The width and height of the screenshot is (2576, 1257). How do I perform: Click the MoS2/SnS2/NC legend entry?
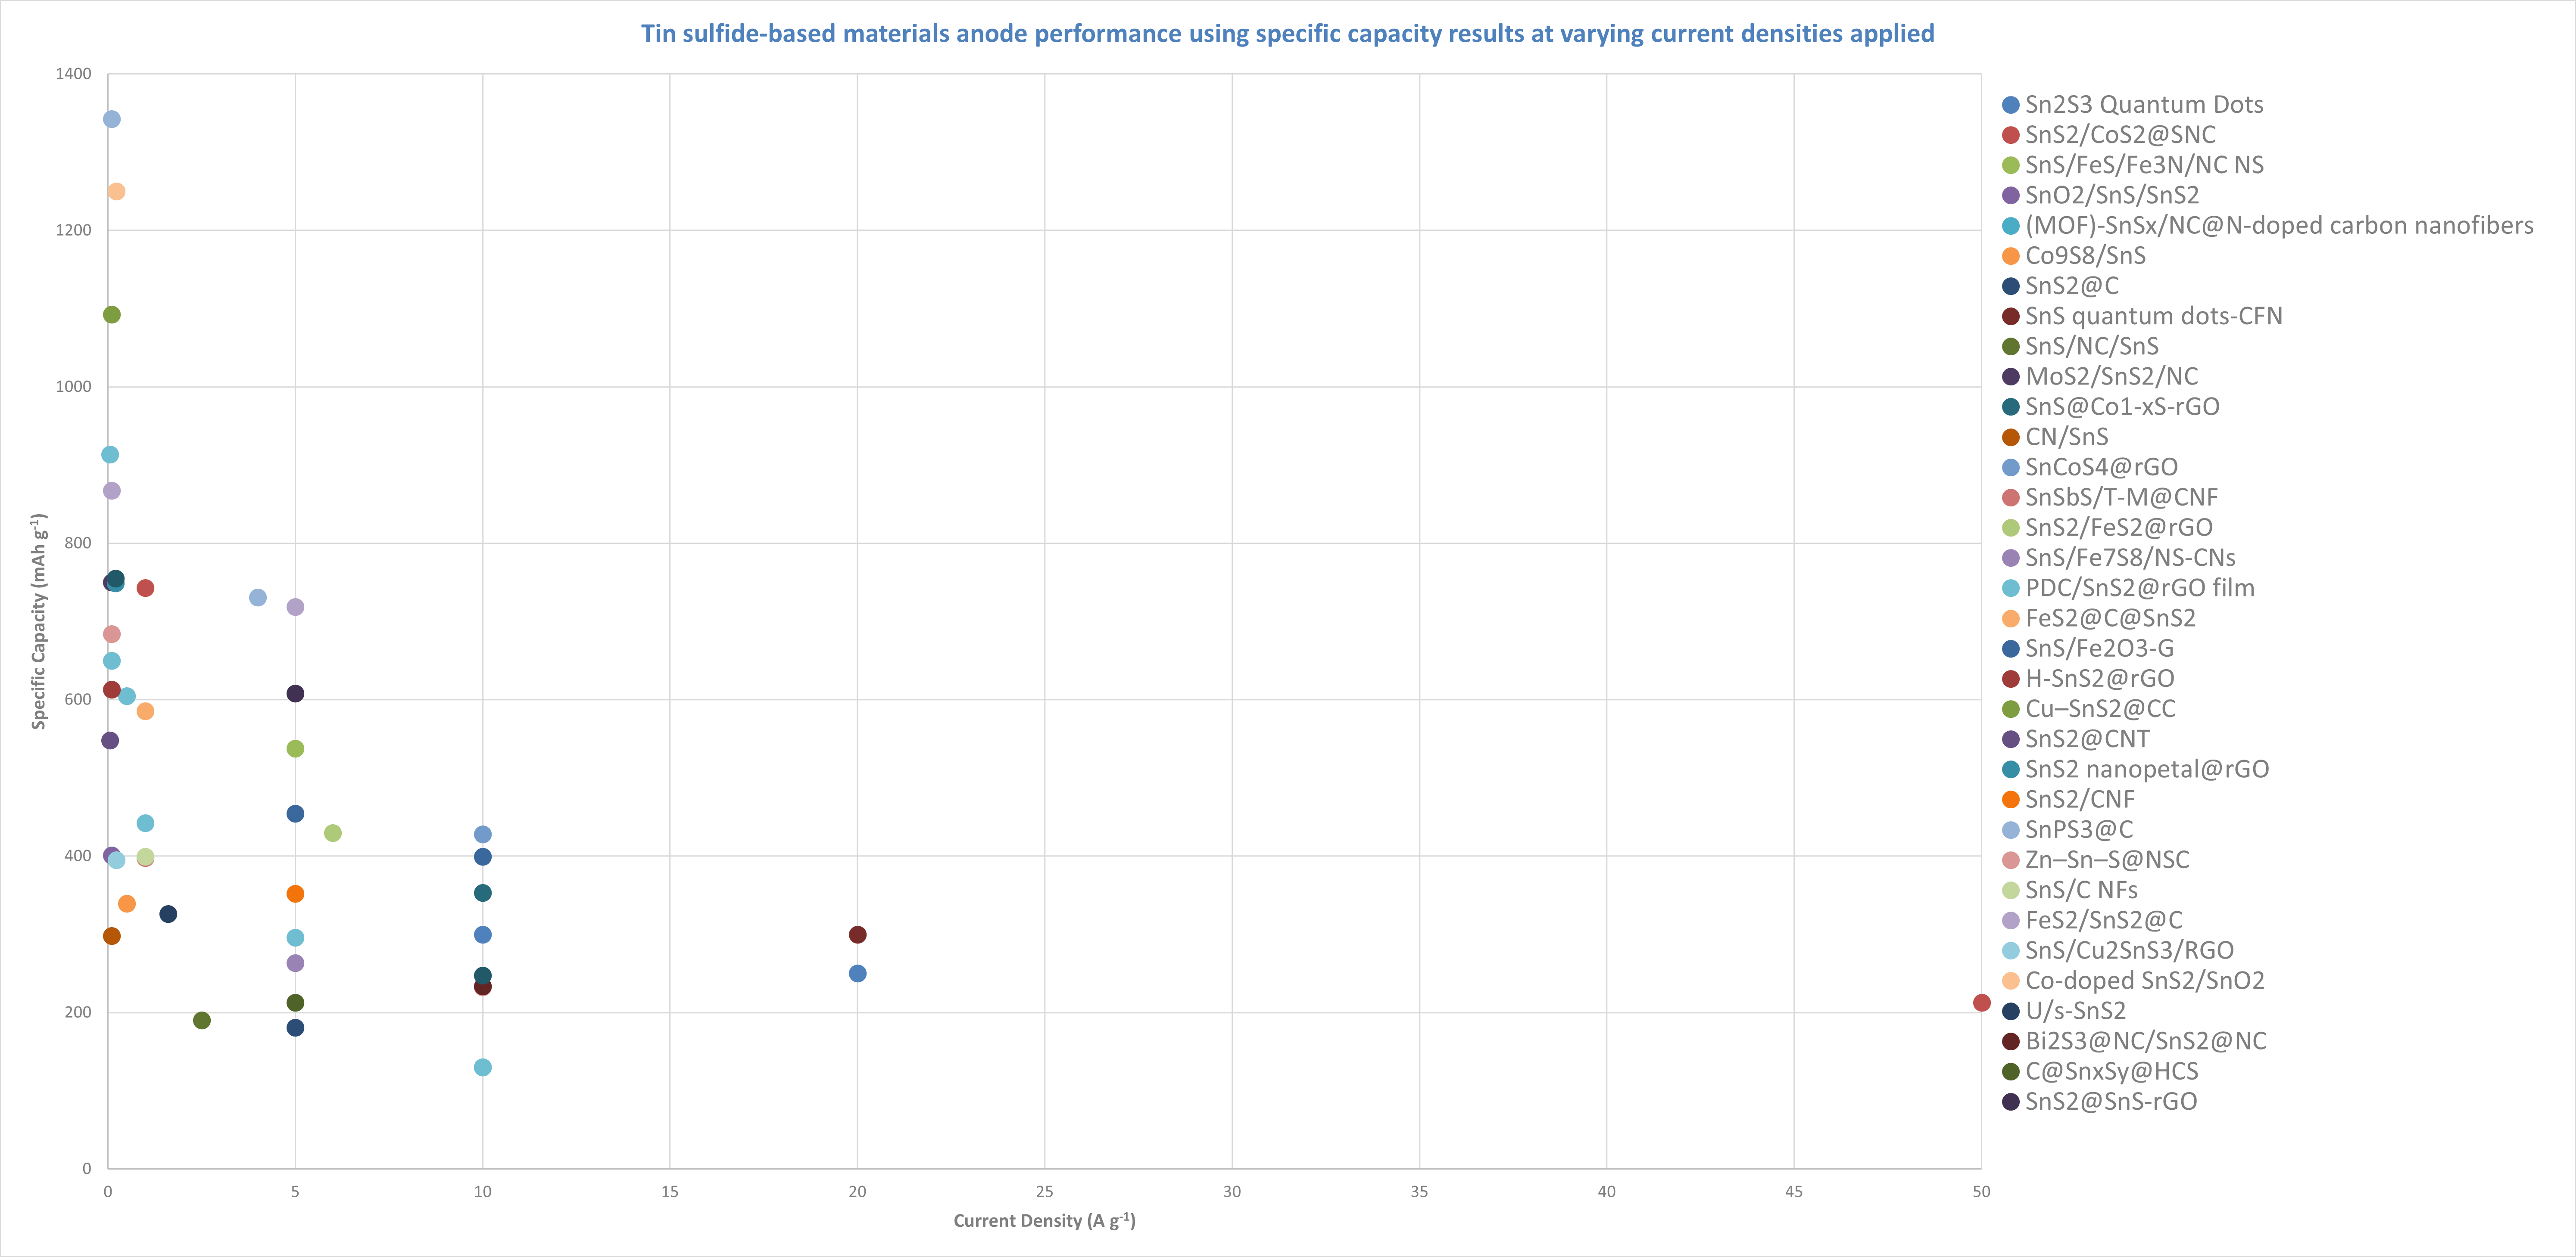pos(2111,377)
